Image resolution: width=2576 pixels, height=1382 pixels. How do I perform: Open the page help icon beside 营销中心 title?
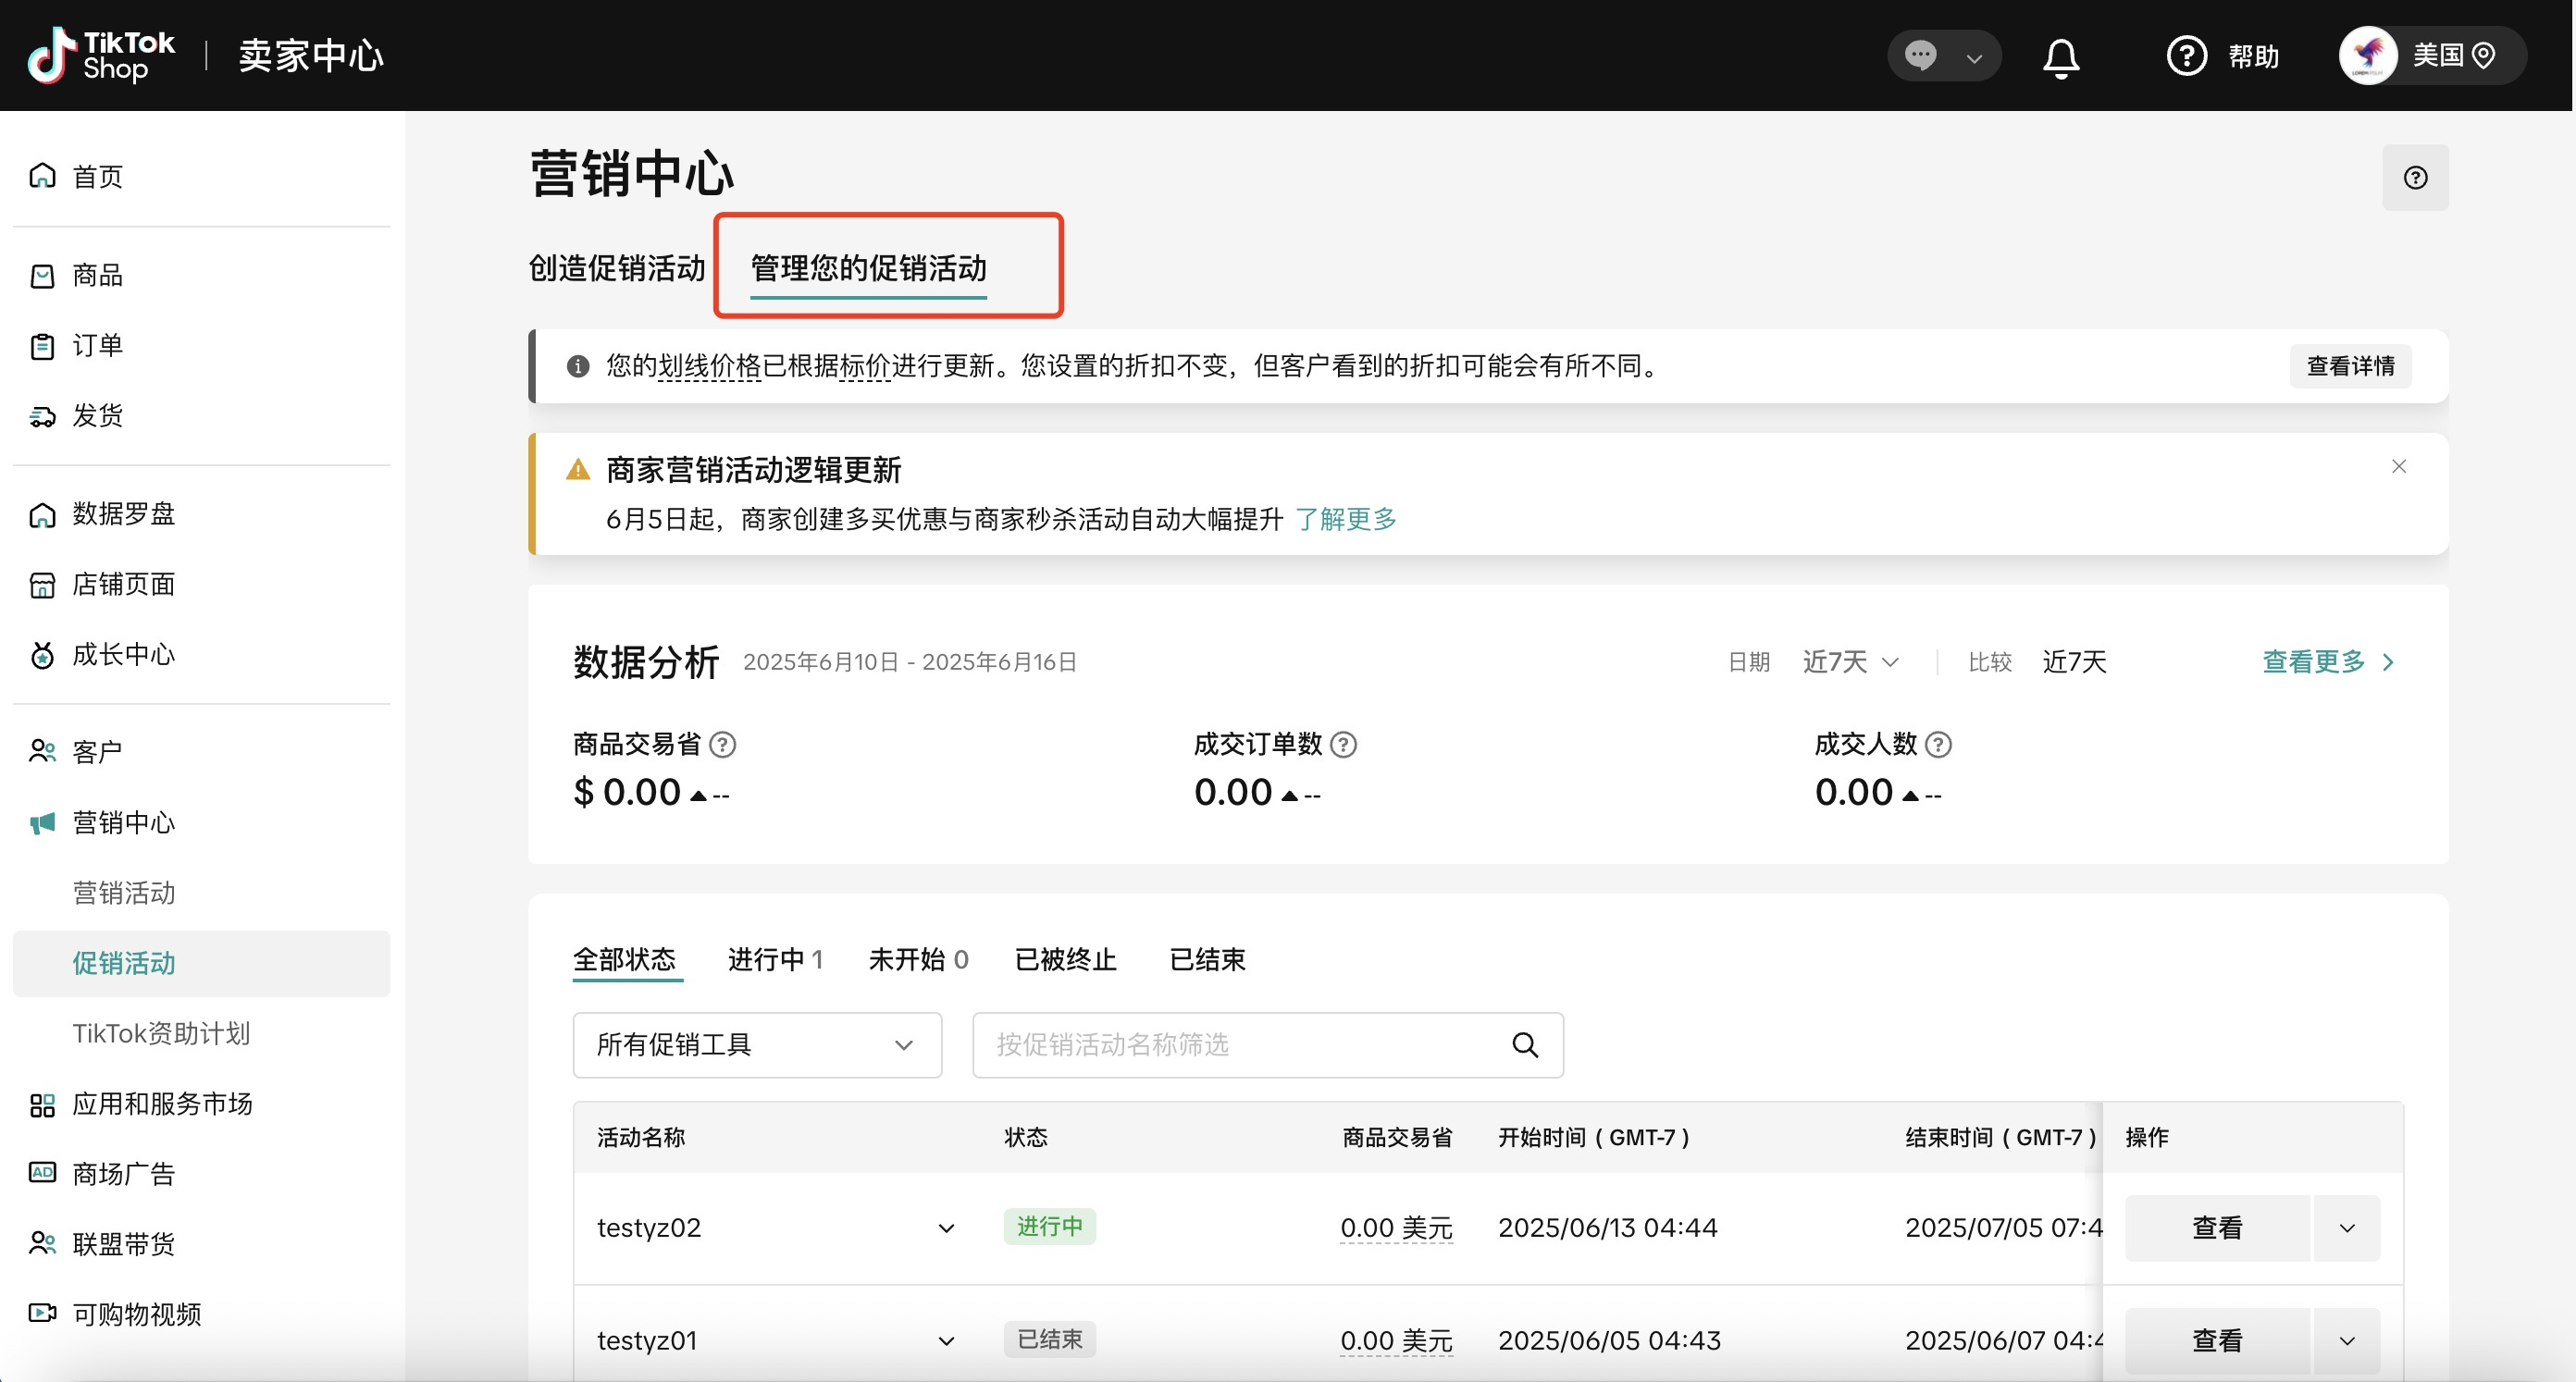(2415, 178)
